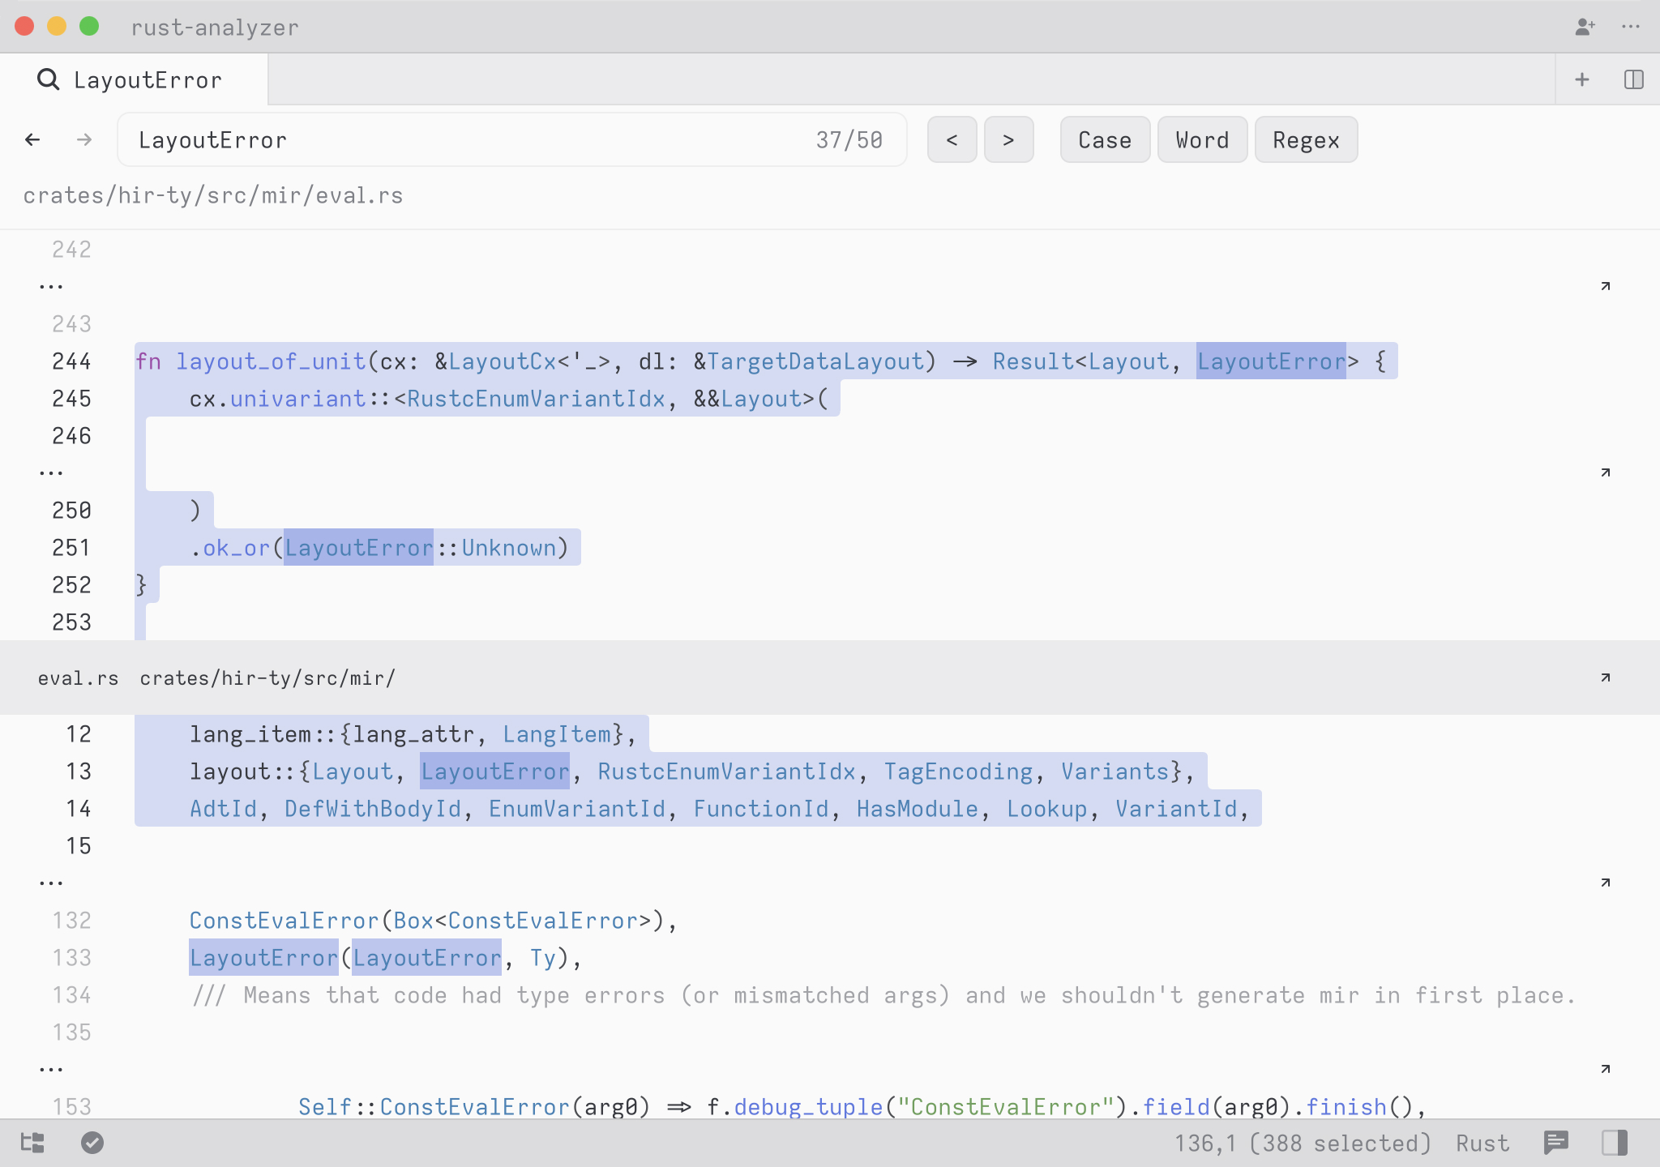1660x1167 pixels.
Task: Toggle the right dock with the split-square icon
Action: coord(1615,1143)
